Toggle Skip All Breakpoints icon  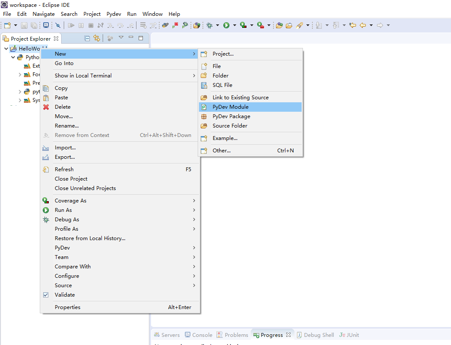tap(58, 25)
